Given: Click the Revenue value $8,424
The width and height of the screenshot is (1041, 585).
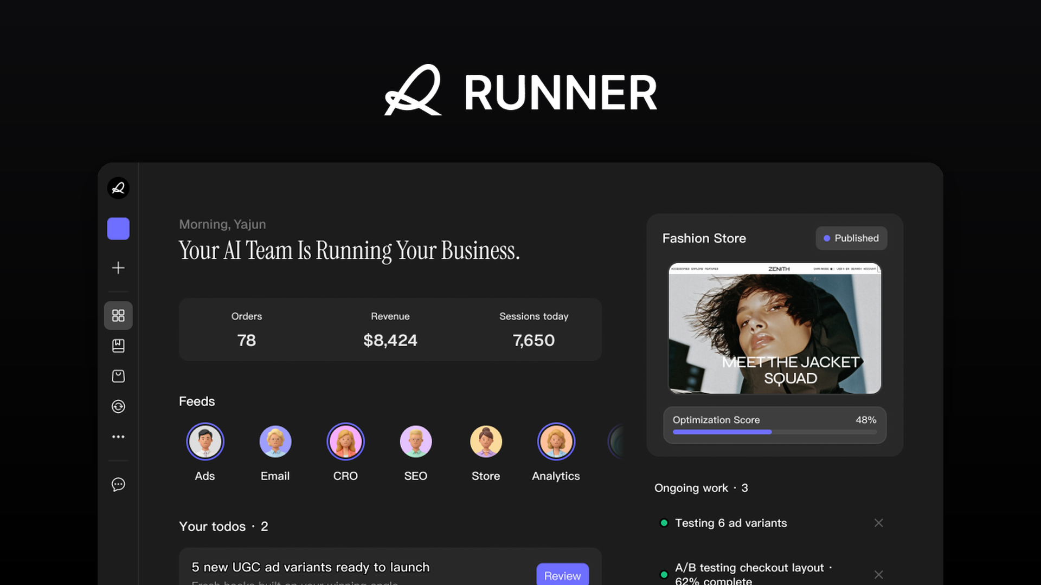Looking at the screenshot, I should pos(390,340).
